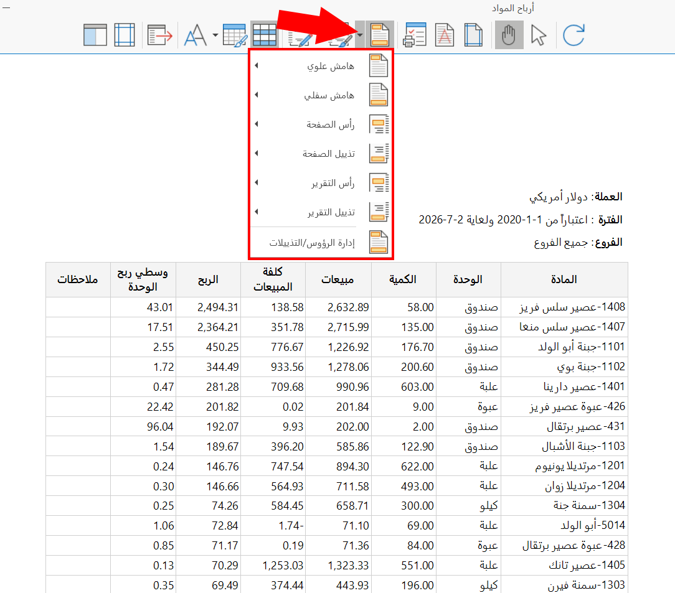Image resolution: width=675 pixels, height=593 pixels.
Task: Expand submenu arrow beside 'هامش علوي'
Action: [257, 65]
